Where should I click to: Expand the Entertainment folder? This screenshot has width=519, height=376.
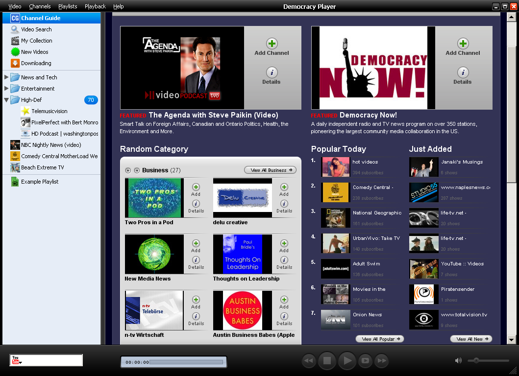click(x=6, y=89)
